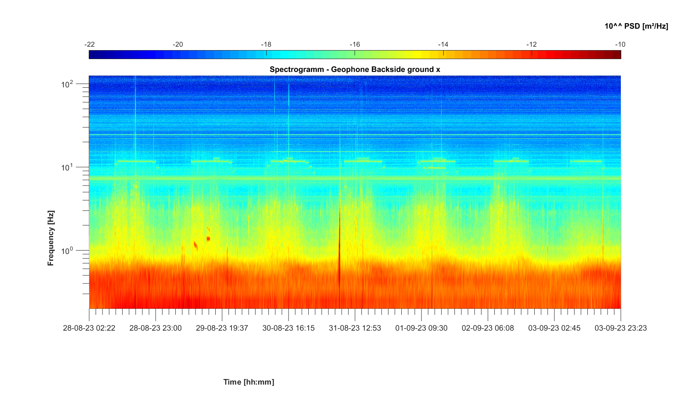Pick the '30-08-23 16:15' time tick label
The width and height of the screenshot is (686, 406).
click(x=288, y=328)
